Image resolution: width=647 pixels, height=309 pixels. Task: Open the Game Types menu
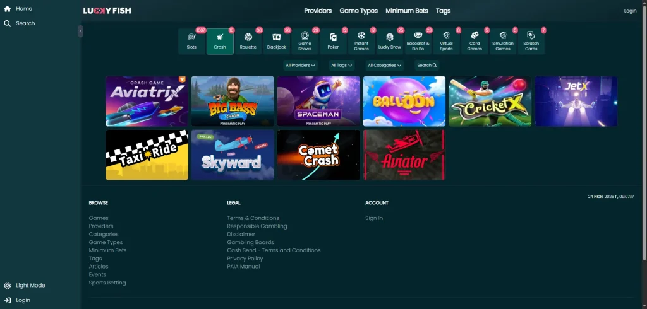click(359, 11)
